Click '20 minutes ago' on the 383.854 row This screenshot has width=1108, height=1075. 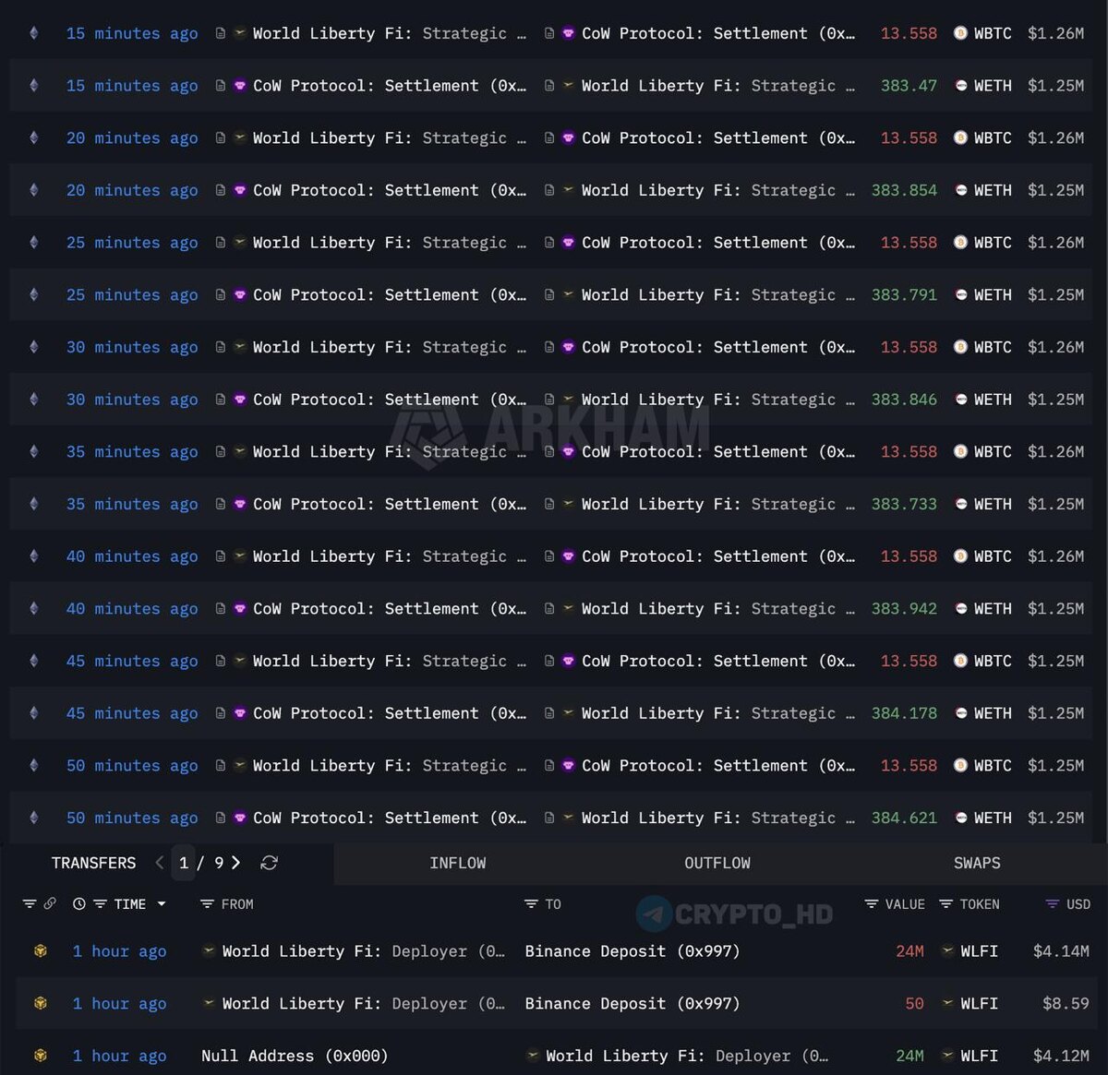132,190
